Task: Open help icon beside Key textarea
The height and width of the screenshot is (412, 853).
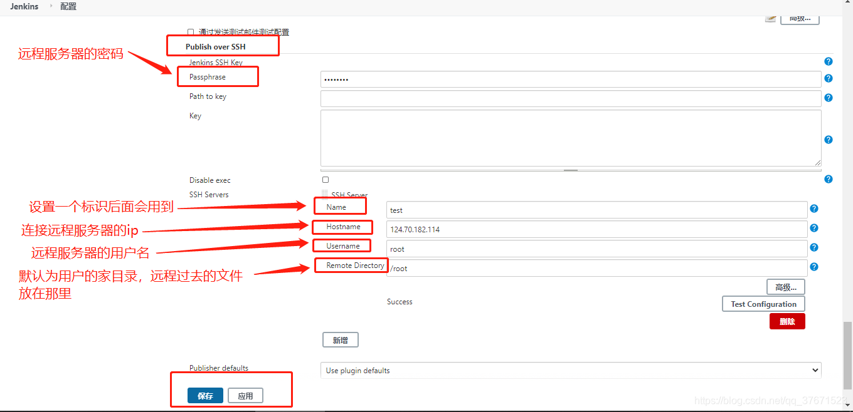Action: (829, 140)
